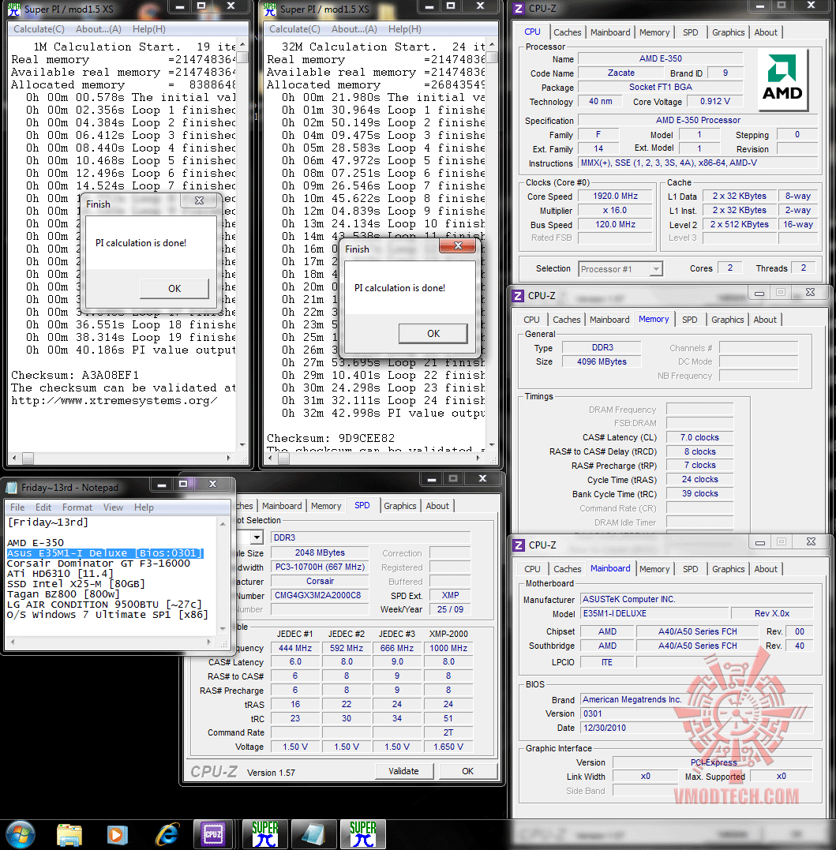The image size is (836, 850).
Task: Click Validate in CPU-Z SPD window
Action: (403, 771)
